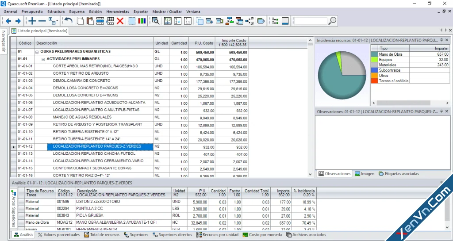Open the Etiquetas asociadas tab
This screenshot has height=241, width=453.
tap(399, 174)
